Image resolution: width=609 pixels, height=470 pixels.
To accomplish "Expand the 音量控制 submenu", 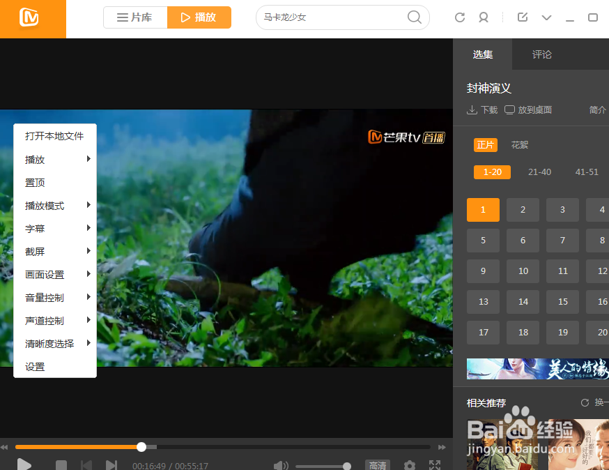I will tap(55, 298).
